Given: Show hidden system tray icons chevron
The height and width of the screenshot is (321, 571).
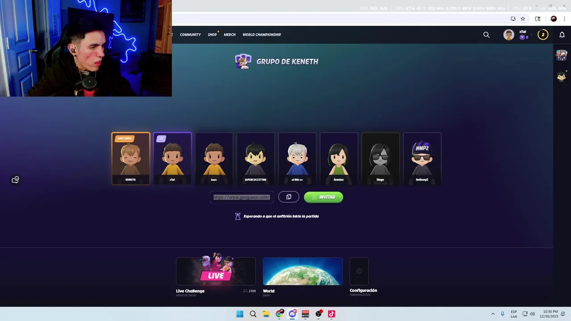Looking at the screenshot, I should click(493, 314).
